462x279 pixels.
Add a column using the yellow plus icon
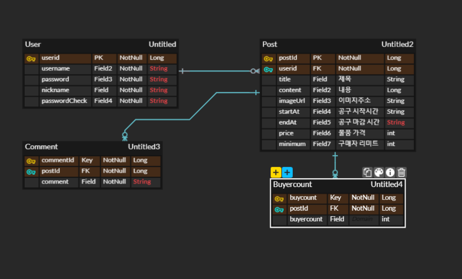(276, 172)
